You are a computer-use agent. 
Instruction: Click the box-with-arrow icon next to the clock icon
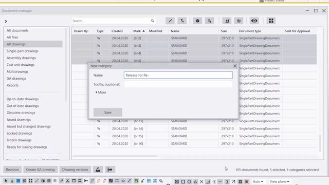pyautogui.click(x=227, y=21)
